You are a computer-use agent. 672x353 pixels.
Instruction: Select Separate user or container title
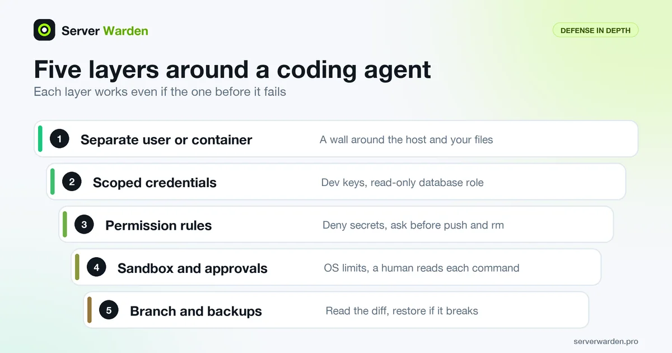[x=166, y=140]
